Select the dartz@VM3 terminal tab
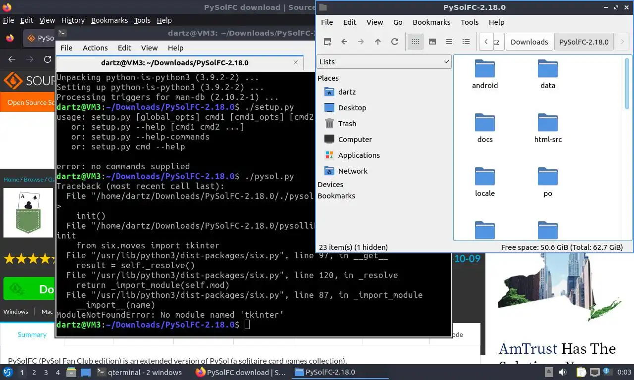 tap(179, 63)
